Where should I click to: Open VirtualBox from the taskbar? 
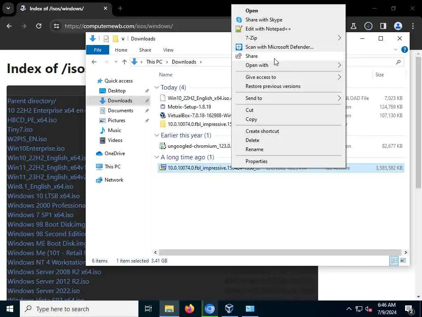click(229, 309)
